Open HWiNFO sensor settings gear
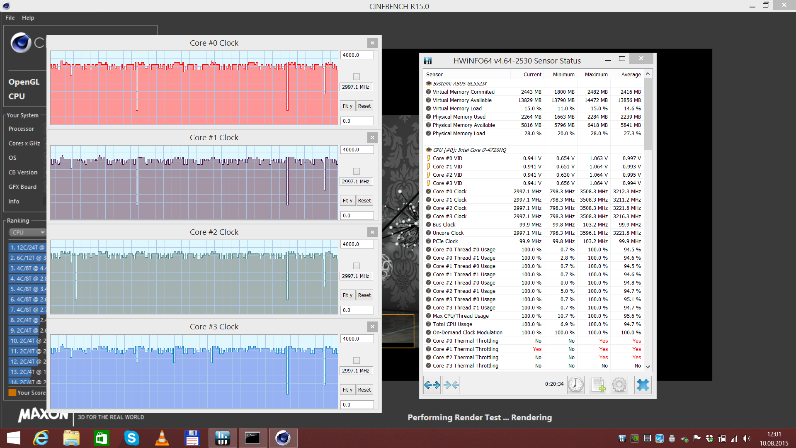 619,385
